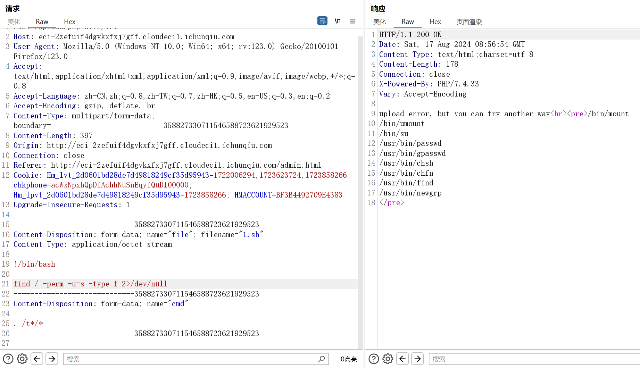Click 'upload error' response message line
This screenshot has height=368, width=640.
pos(504,114)
